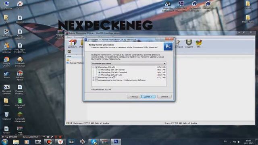Open the Minecraft (Пиратка) desktop icon

pos(20,62)
